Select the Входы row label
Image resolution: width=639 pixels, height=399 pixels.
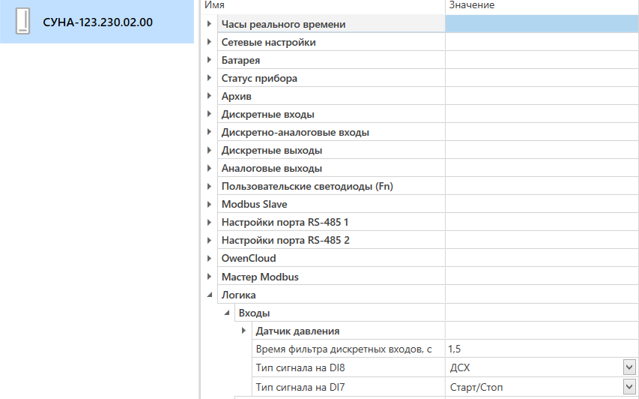pyautogui.click(x=254, y=313)
